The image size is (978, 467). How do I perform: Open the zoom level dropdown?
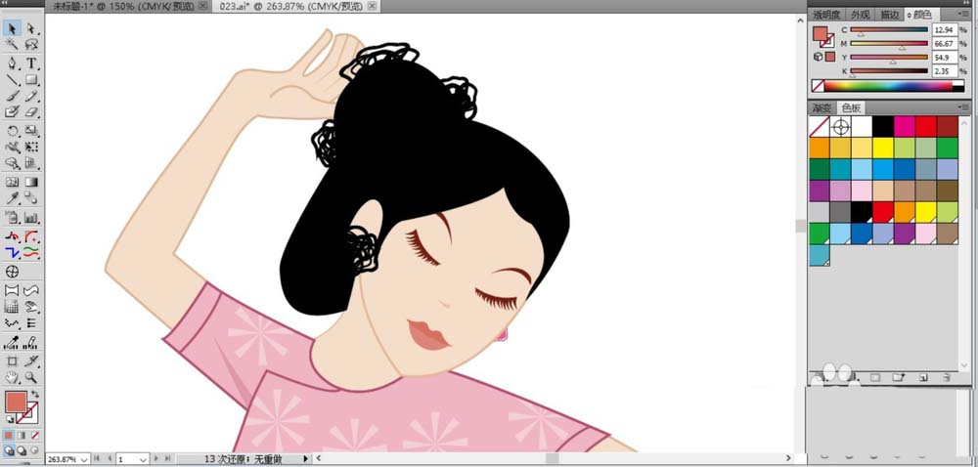(x=84, y=459)
